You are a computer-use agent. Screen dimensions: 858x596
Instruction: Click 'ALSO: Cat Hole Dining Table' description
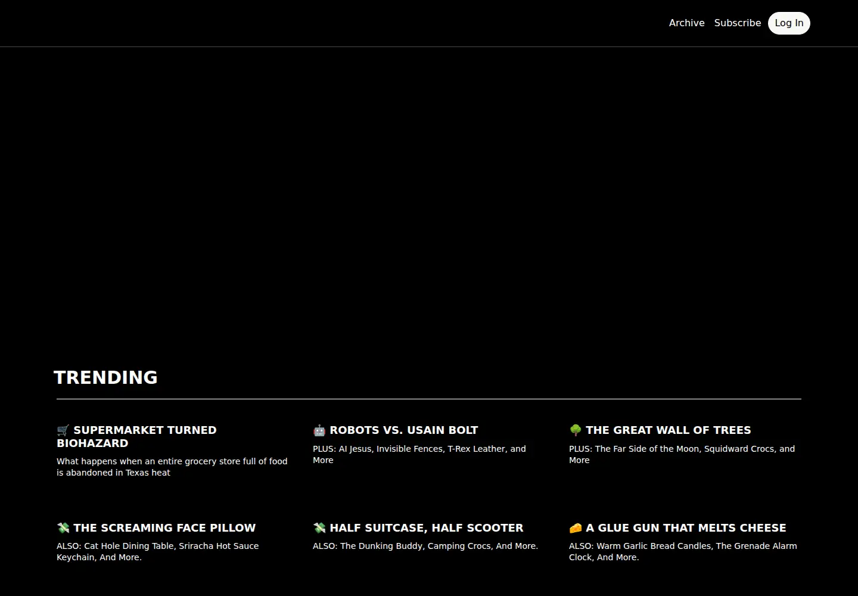tap(158, 551)
